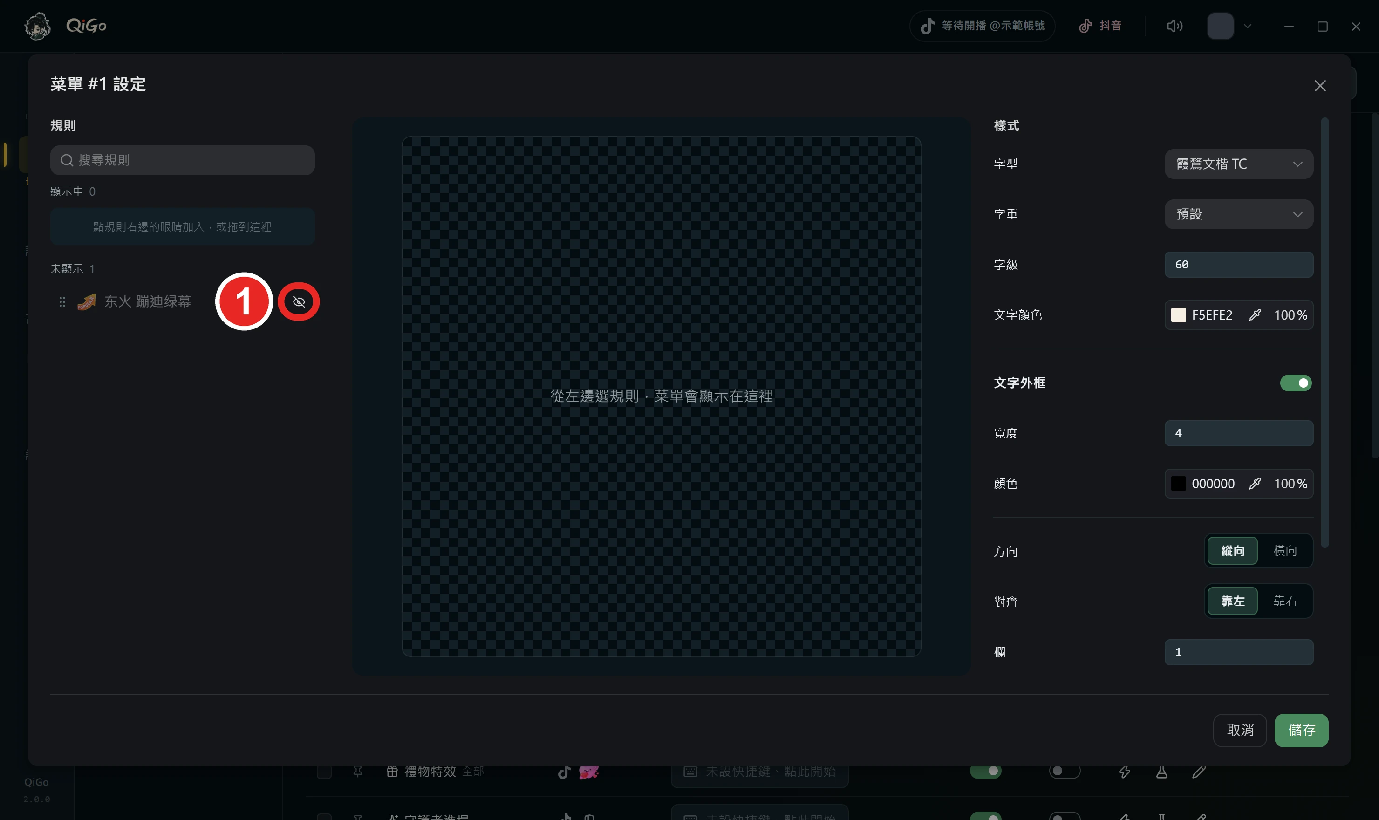The height and width of the screenshot is (820, 1379).
Task: Click the drop zone 點規則右邊的眼睛加入
Action: pyautogui.click(x=182, y=226)
